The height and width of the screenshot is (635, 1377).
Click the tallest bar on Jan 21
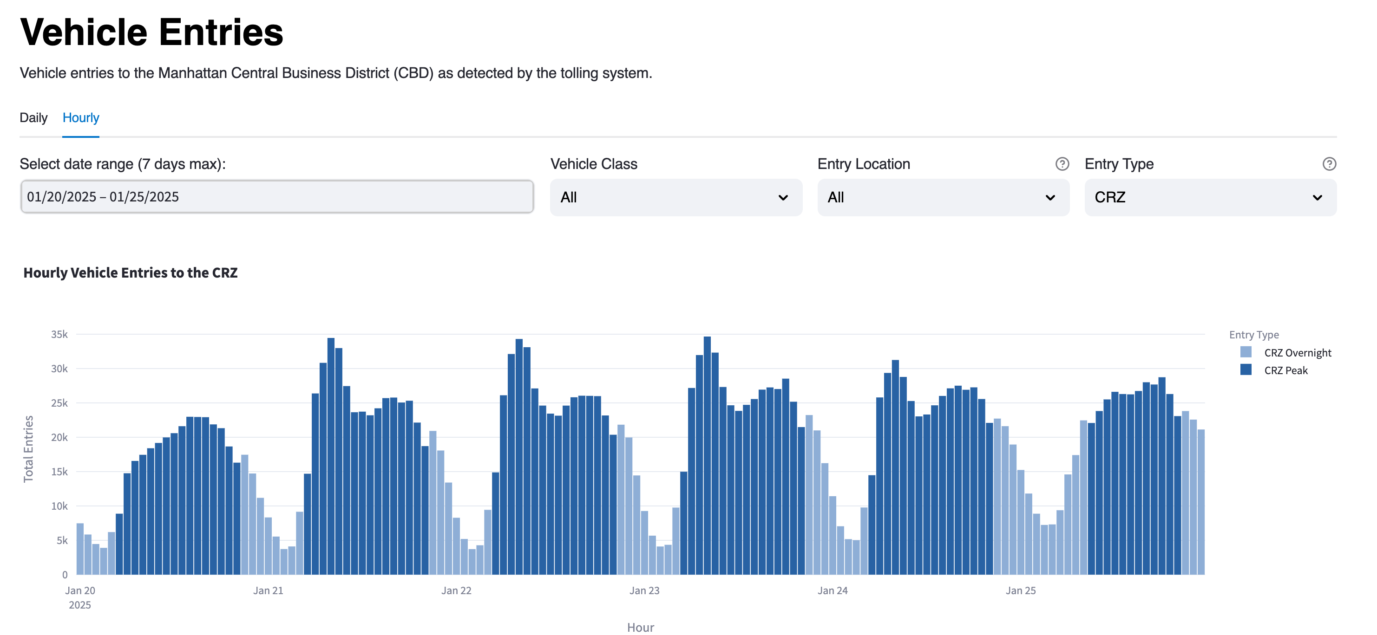tap(331, 454)
